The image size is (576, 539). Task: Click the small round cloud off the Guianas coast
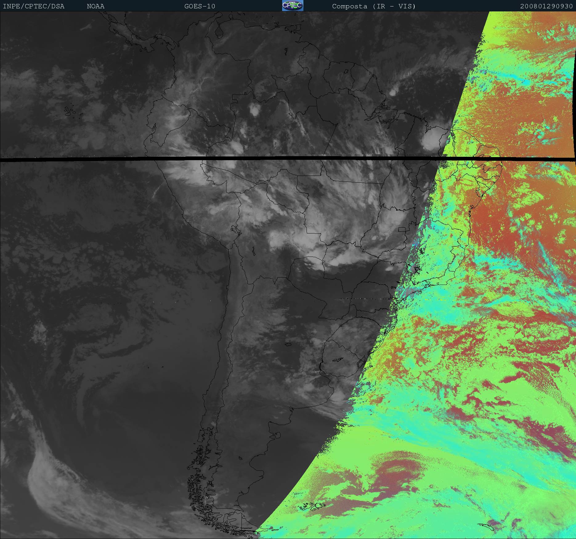(393, 92)
